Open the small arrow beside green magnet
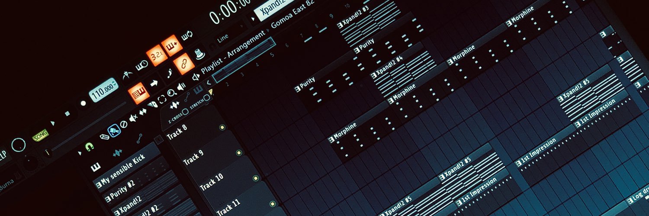This screenshot has height=216, width=649. 79,153
